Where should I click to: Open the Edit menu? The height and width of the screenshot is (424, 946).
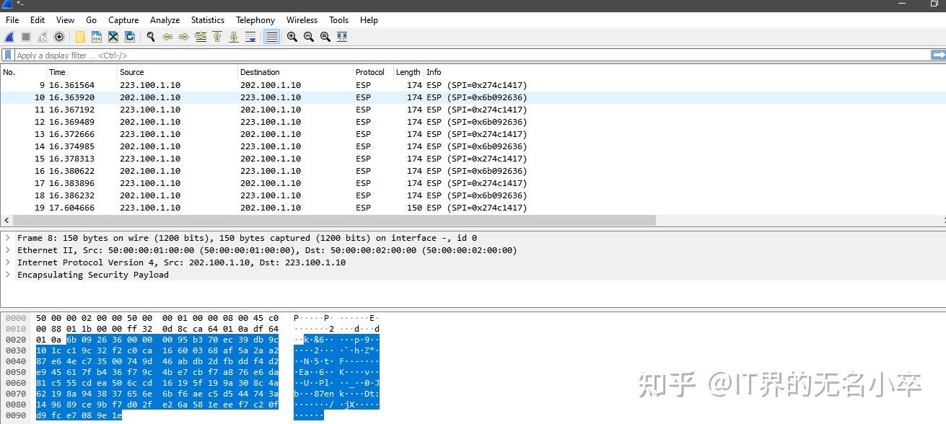point(38,20)
